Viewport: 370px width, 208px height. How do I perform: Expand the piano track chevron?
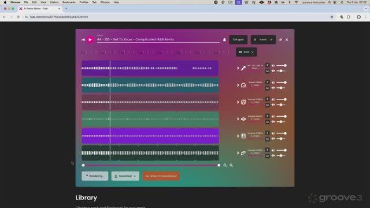[238, 136]
